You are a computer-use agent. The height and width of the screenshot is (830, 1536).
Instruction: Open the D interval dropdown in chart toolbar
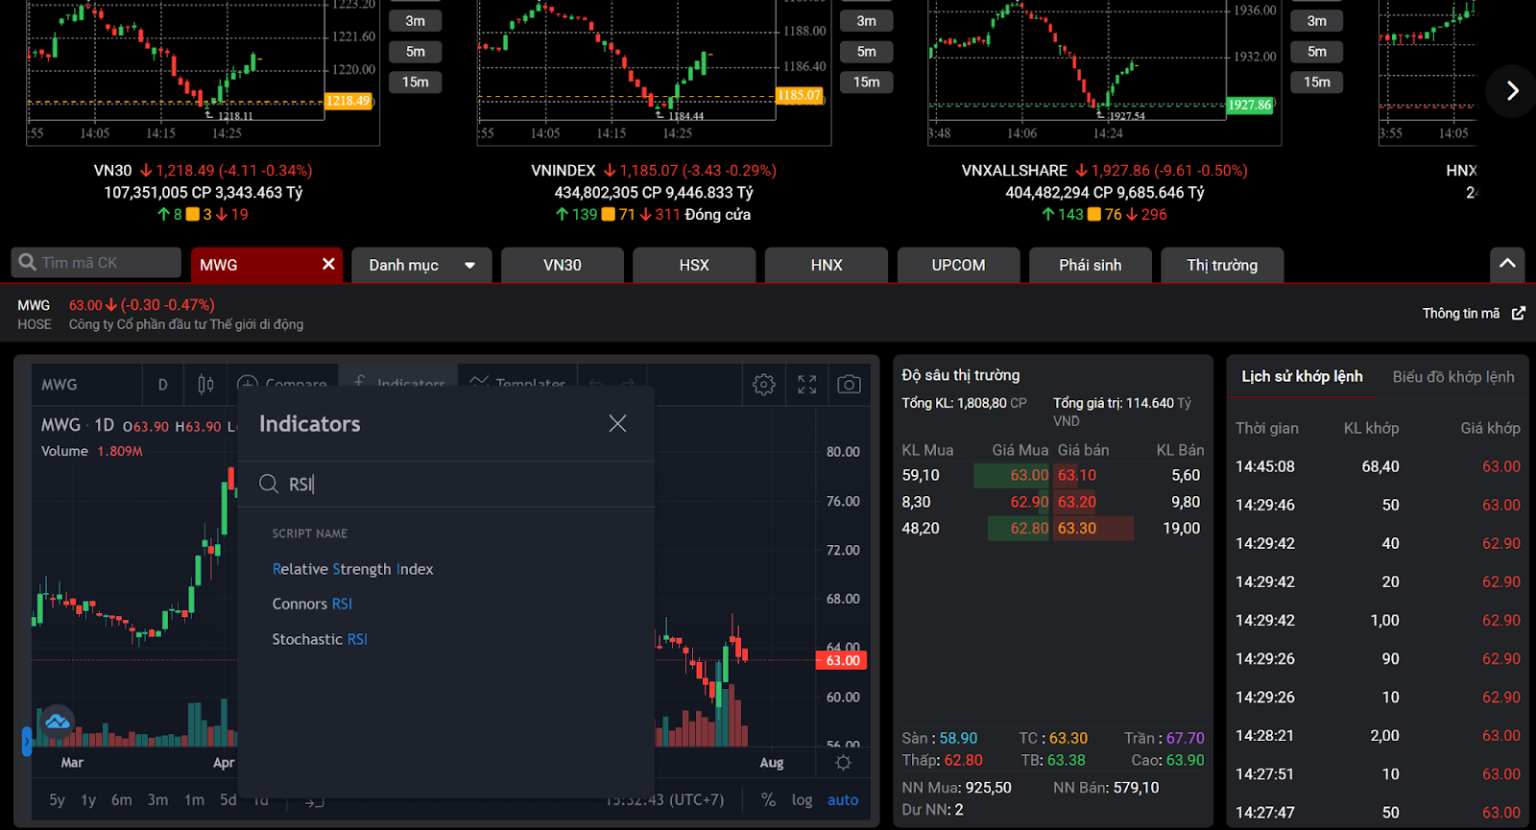tap(162, 385)
